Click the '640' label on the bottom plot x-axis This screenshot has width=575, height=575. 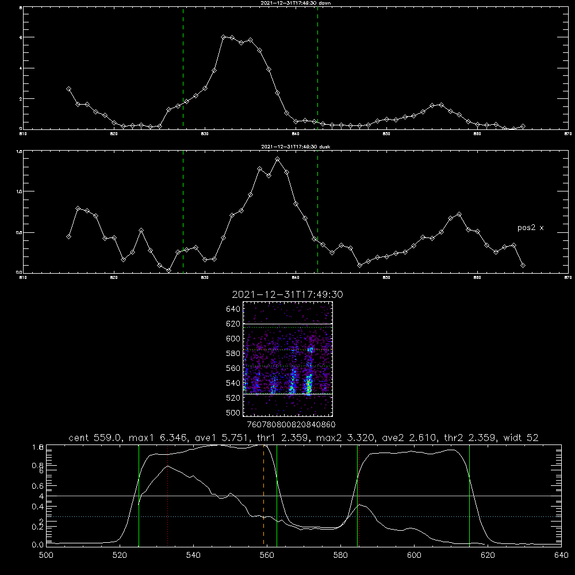(561, 555)
